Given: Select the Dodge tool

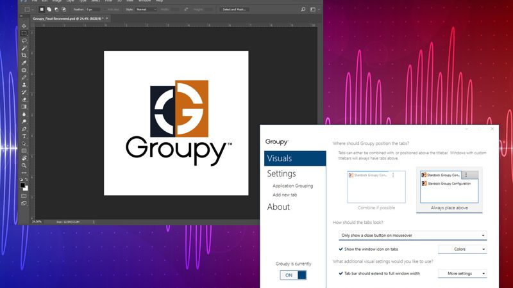Looking at the screenshot, I should coord(24,122).
